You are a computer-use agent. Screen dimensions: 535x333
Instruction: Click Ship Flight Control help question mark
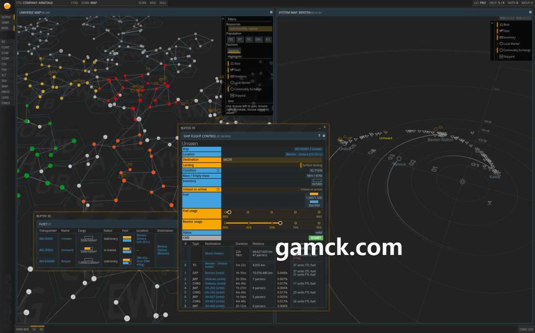tap(319, 136)
